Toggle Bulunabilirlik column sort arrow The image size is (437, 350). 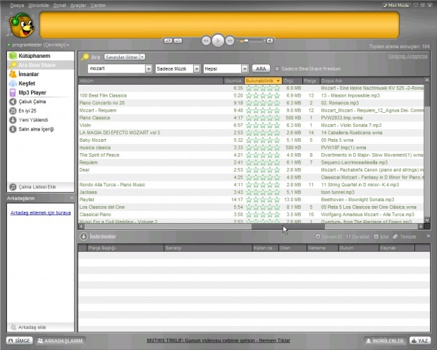[278, 80]
